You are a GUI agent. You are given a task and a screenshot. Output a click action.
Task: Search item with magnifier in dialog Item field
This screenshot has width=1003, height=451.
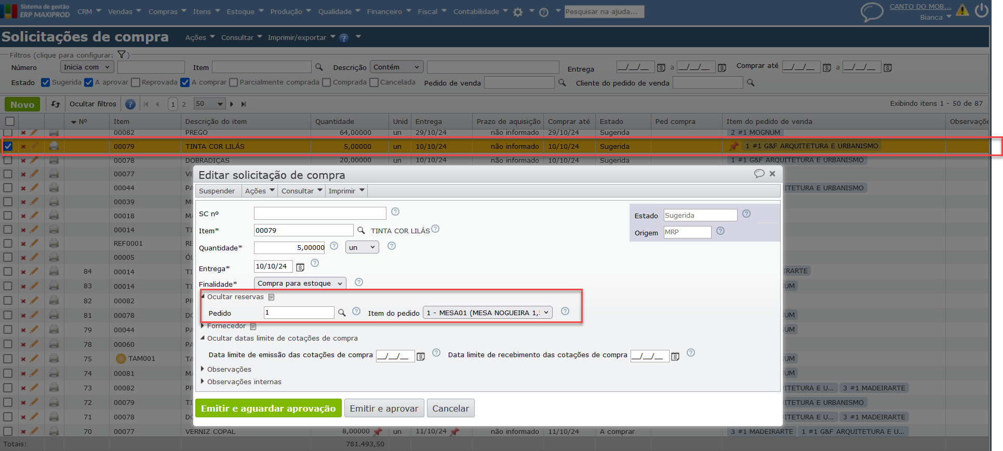tap(361, 230)
